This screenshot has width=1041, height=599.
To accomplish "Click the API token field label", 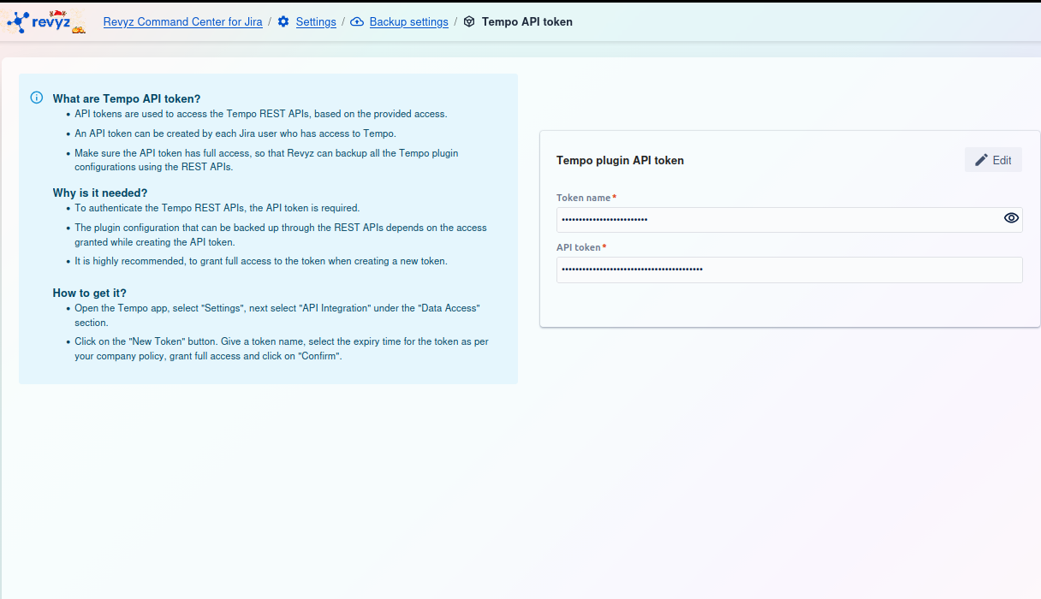I will tap(579, 247).
